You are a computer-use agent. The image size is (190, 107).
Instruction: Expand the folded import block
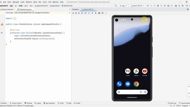pos(15,18)
